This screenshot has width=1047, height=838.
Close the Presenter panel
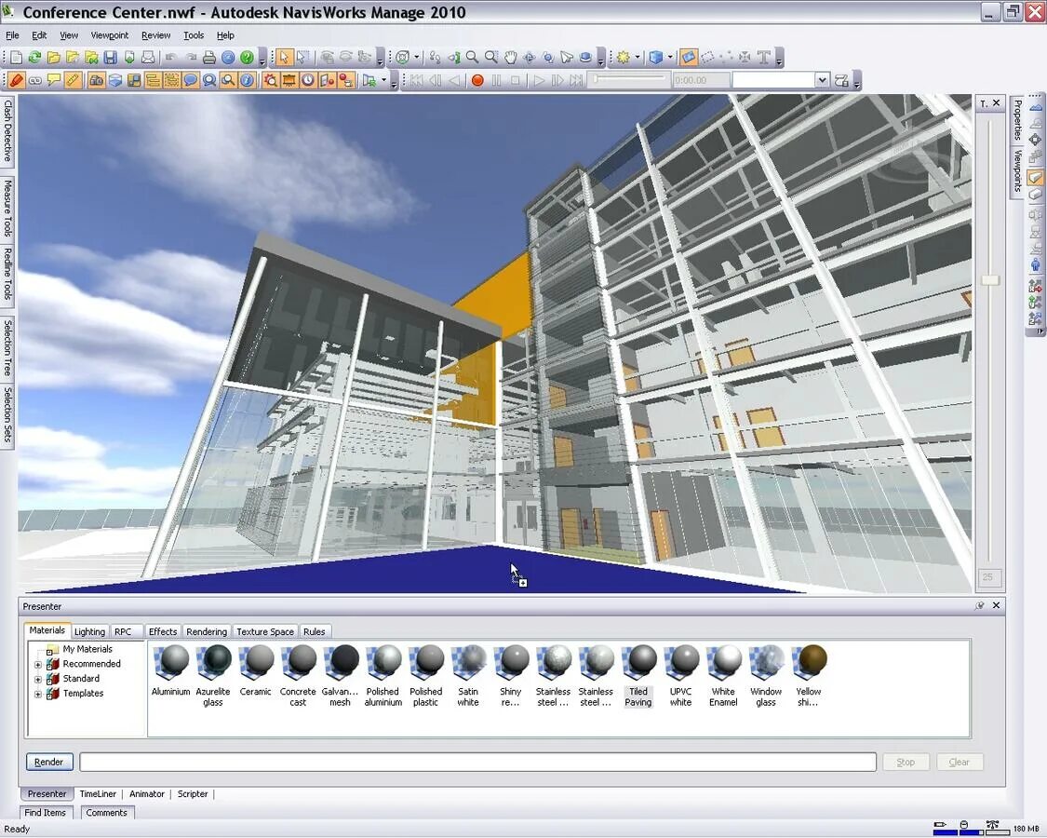pyautogui.click(x=996, y=605)
